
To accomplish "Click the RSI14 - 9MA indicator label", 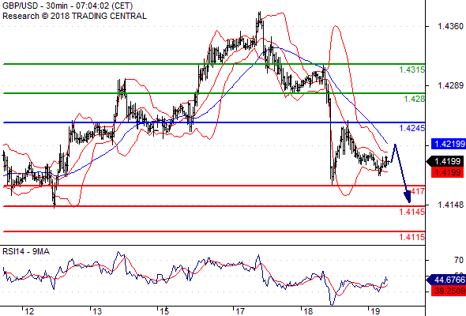I will coord(26,251).
